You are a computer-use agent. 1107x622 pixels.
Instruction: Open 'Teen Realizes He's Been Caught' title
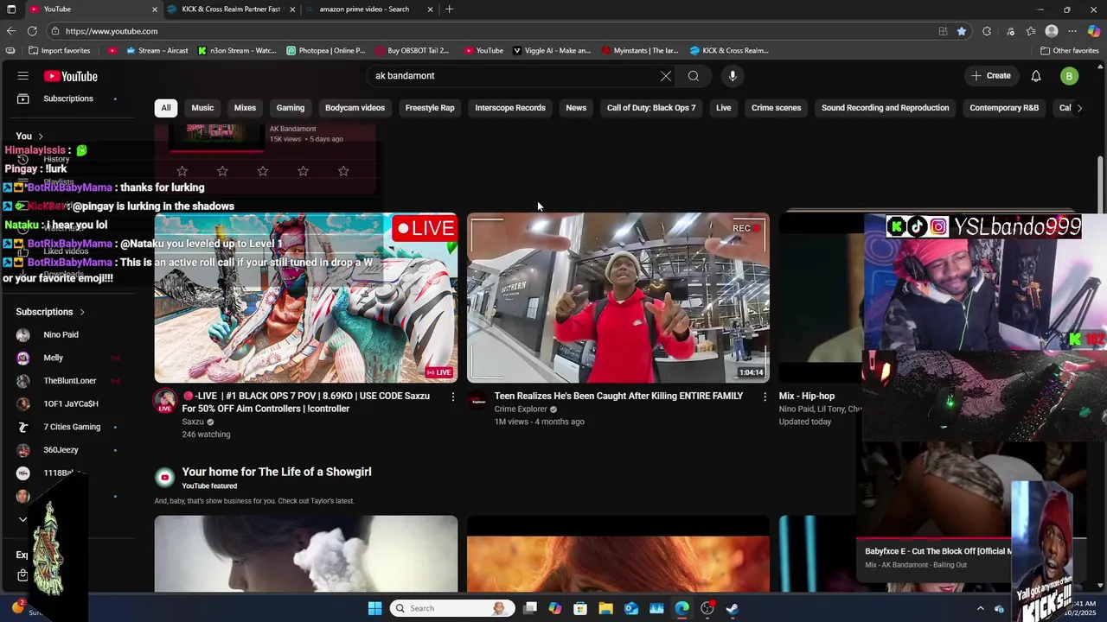tap(618, 396)
